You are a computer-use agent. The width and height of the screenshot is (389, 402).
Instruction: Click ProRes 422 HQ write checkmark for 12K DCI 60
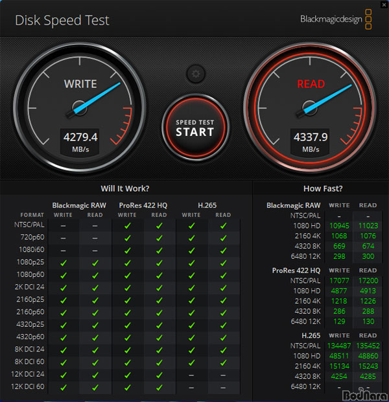click(127, 387)
